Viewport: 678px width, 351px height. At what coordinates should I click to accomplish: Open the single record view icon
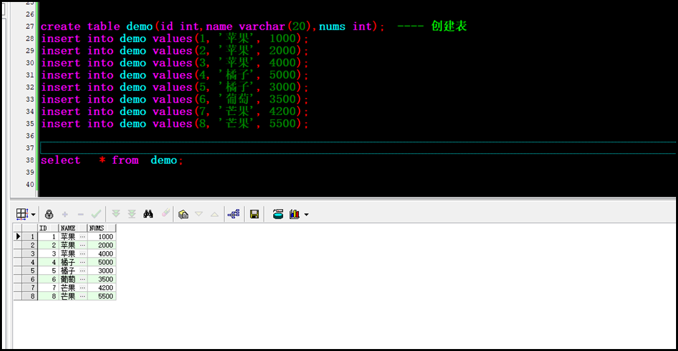(x=184, y=214)
